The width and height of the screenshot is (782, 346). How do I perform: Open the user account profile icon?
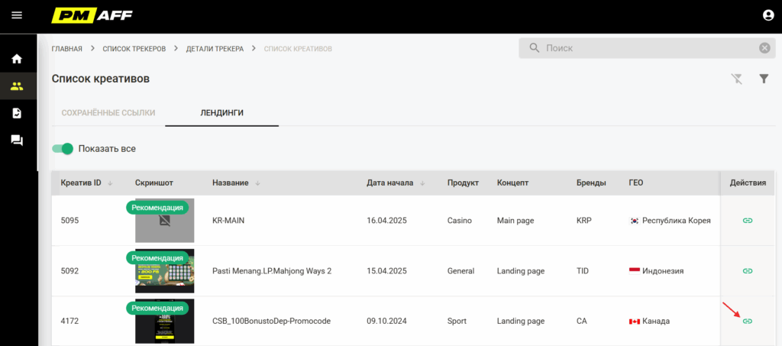[x=768, y=15]
